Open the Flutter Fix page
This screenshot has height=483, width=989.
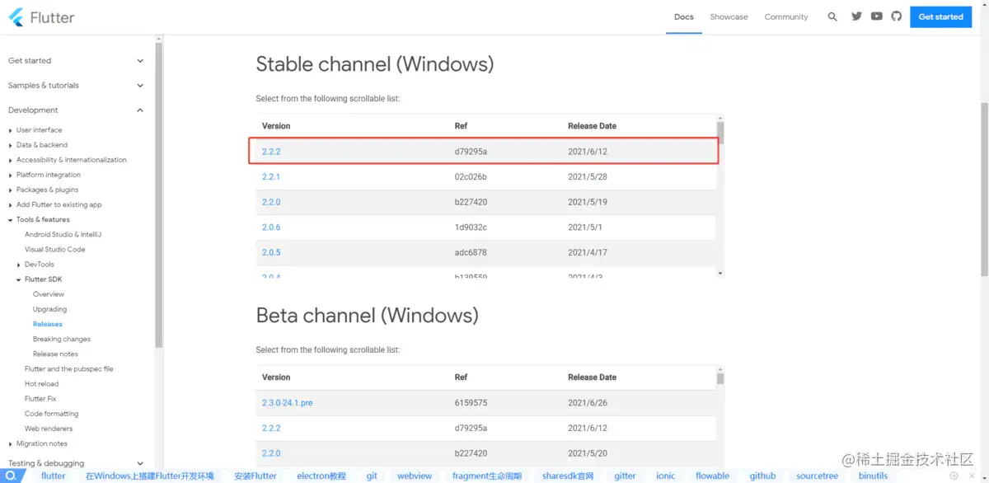(40, 399)
